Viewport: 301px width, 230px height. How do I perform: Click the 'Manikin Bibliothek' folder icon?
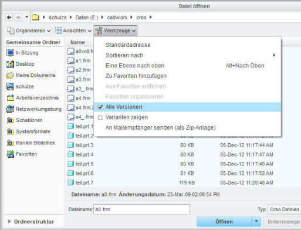point(10,143)
